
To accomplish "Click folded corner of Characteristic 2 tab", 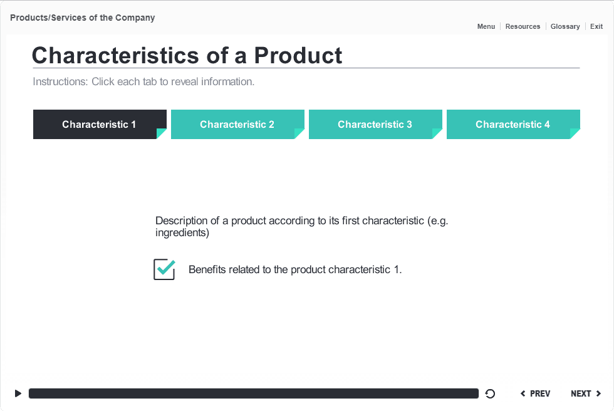I will pos(299,133).
